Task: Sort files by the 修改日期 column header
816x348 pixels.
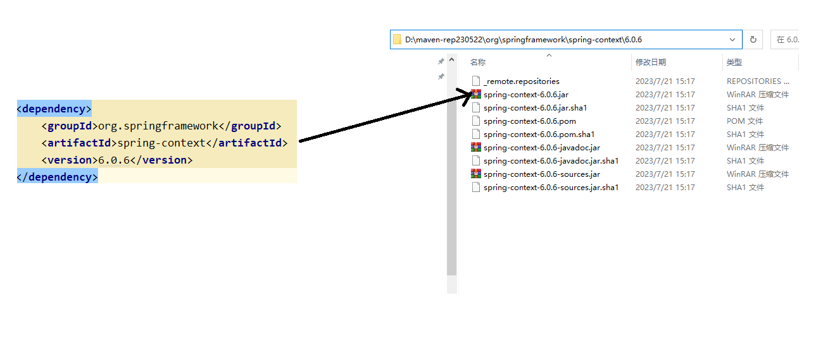Action: pos(651,63)
